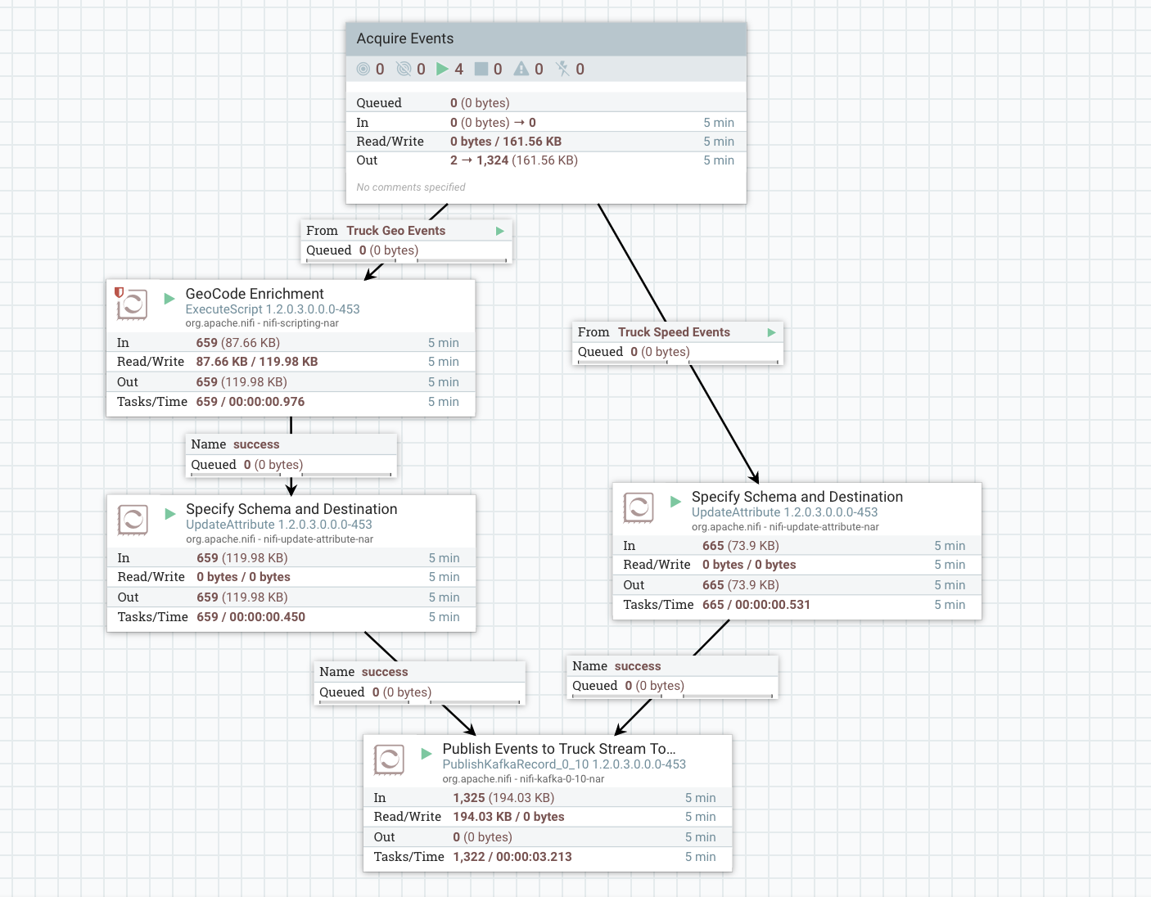This screenshot has width=1151, height=897.
Task: Click the stopped components icon in Acquire Events
Action: (481, 69)
